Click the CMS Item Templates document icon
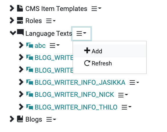This screenshot has height=132, width=167. pos(20,8)
